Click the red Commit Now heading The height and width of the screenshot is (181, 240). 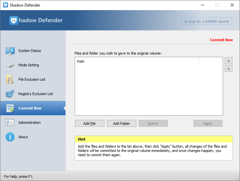[221, 40]
